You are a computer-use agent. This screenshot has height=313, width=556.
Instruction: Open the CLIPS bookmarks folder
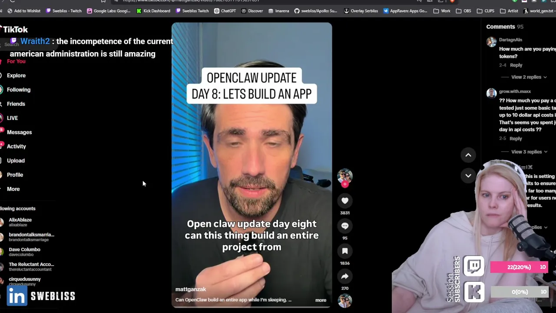485,11
